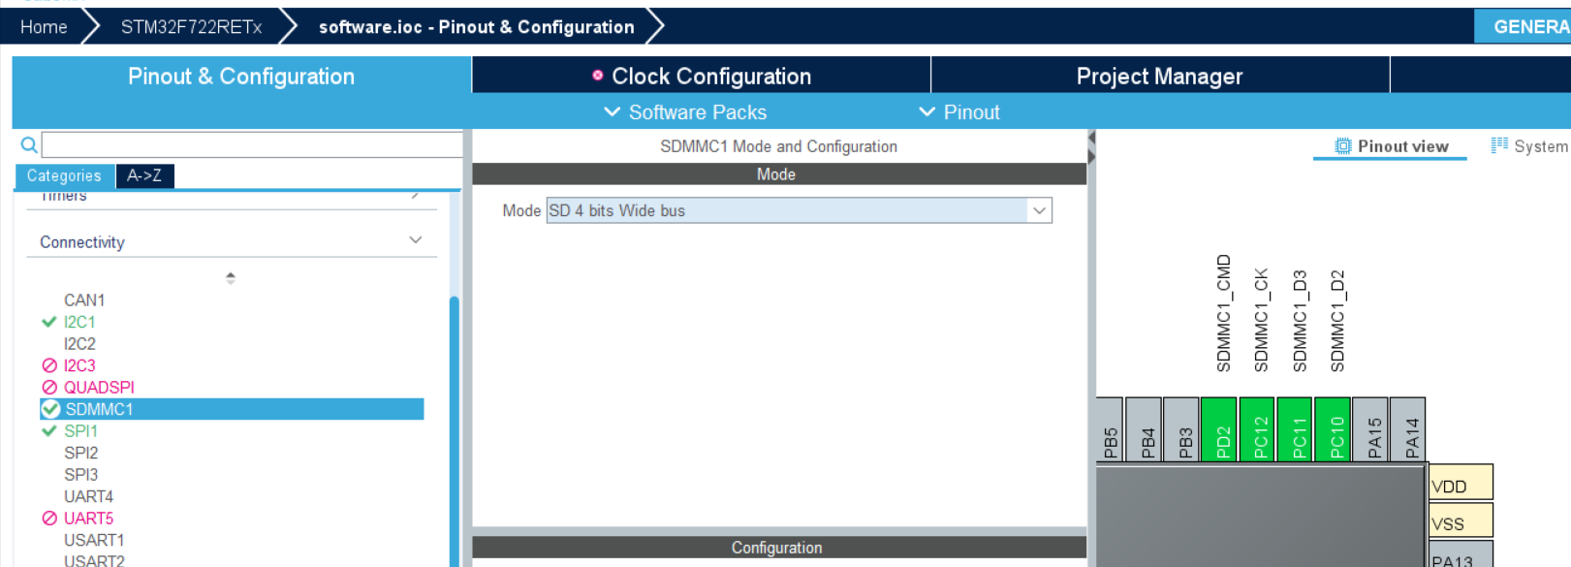The width and height of the screenshot is (1571, 567).
Task: Select USART1 in the Connectivity list
Action: (x=94, y=540)
